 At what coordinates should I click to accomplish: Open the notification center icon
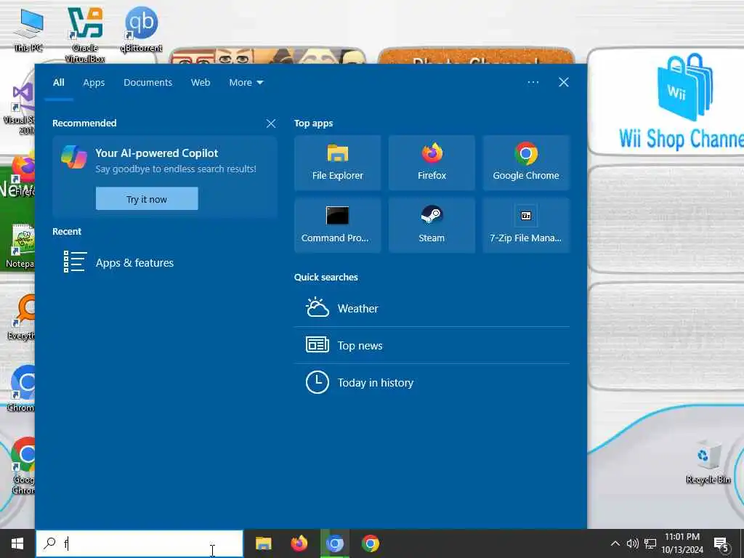pos(721,544)
